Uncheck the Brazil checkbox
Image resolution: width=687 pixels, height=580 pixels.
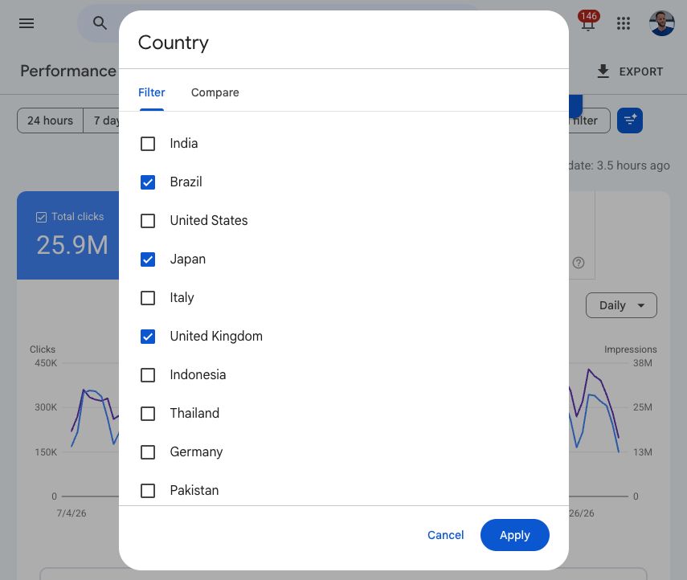[x=148, y=182]
